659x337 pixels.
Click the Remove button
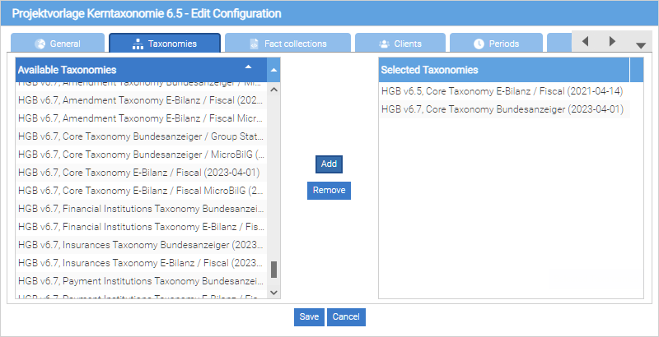[329, 191]
